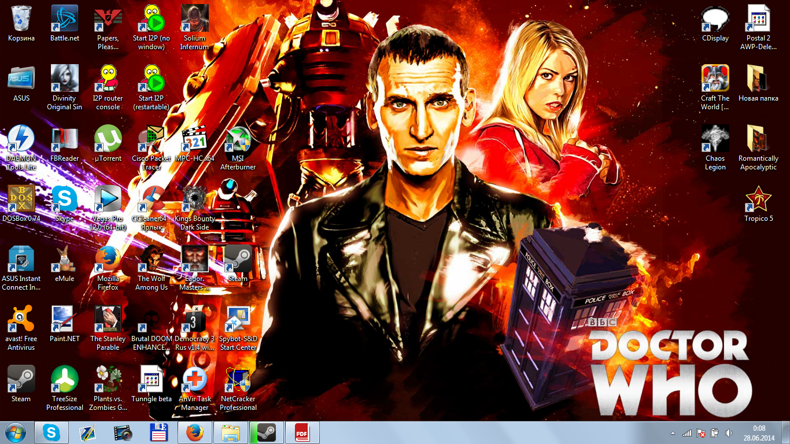This screenshot has width=790, height=444.
Task: Open the Windows Start menu orb
Action: coord(16,432)
